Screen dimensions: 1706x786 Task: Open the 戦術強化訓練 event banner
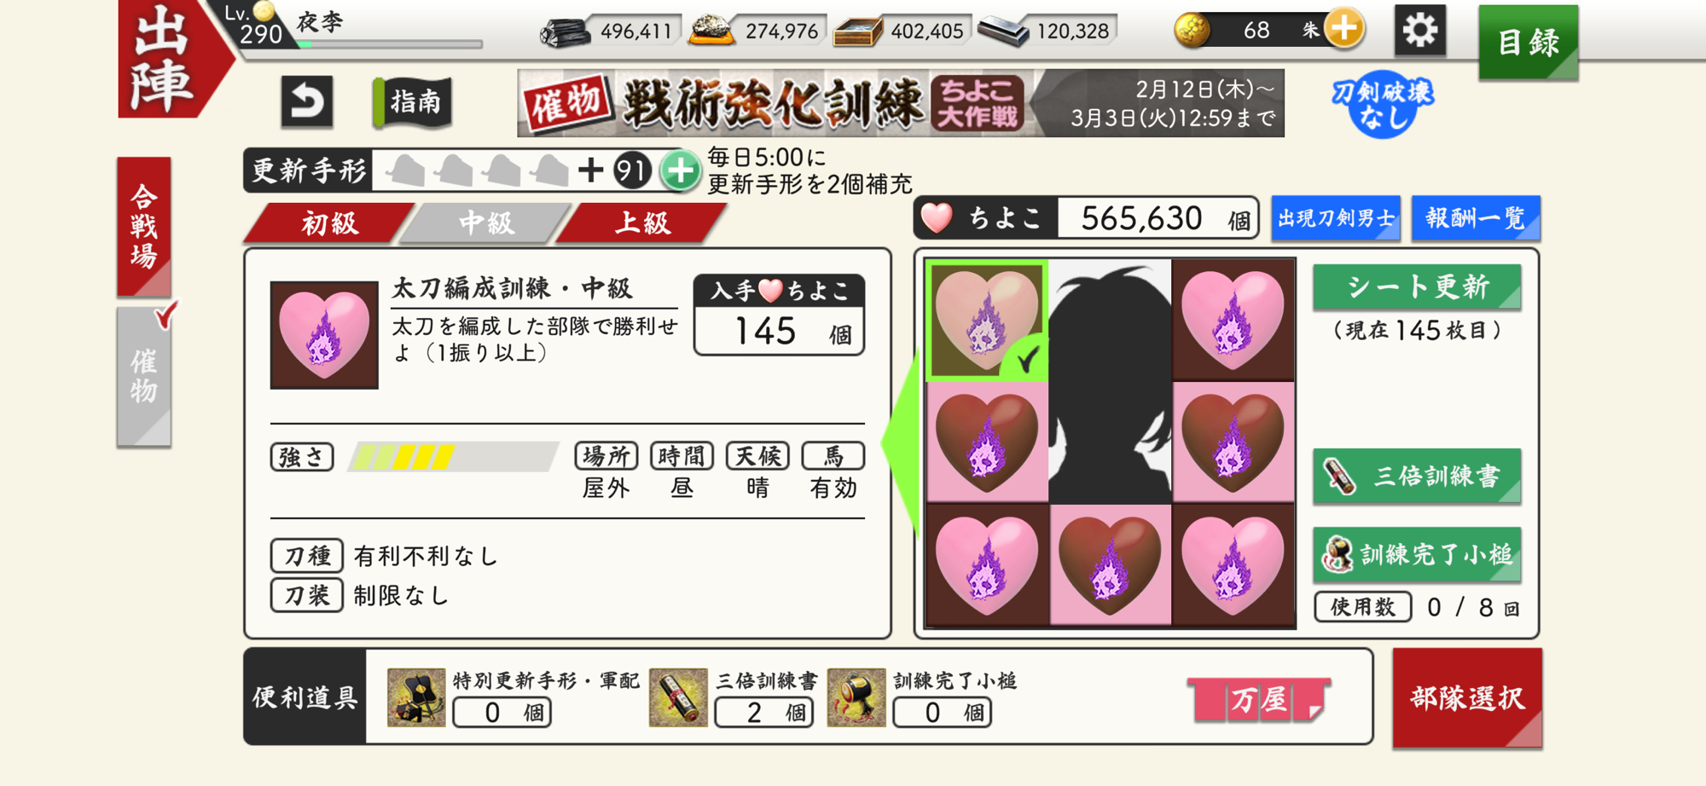pyautogui.click(x=901, y=103)
